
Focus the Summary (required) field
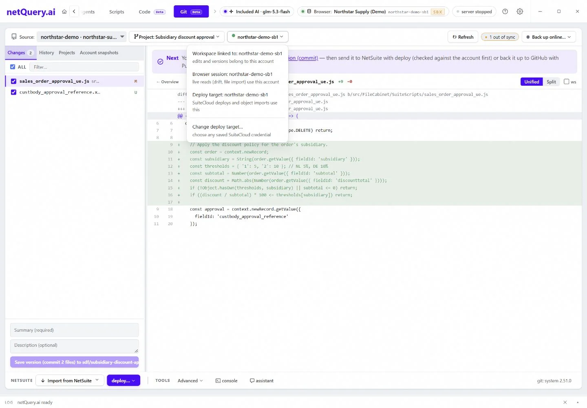tap(75, 330)
